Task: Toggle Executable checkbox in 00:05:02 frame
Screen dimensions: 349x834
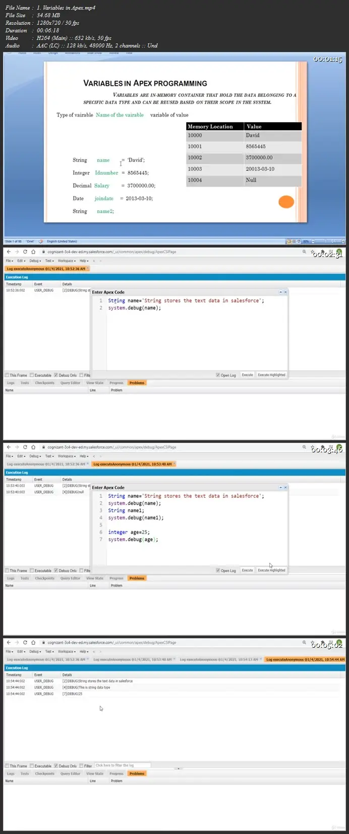Action: [32, 766]
